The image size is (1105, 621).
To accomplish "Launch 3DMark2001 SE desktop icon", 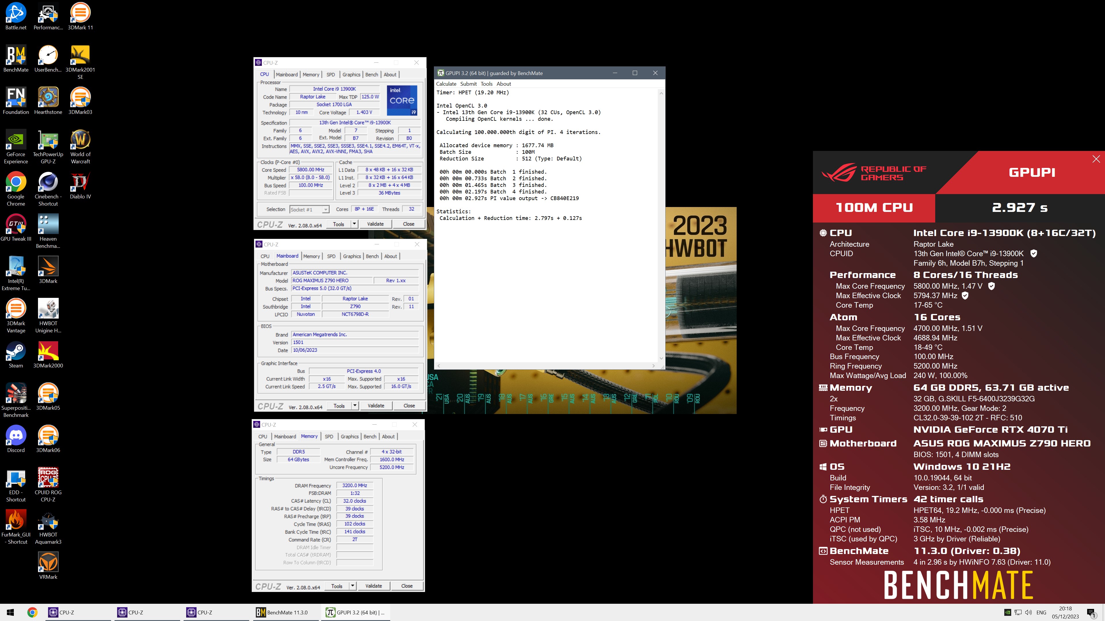I will click(x=80, y=62).
